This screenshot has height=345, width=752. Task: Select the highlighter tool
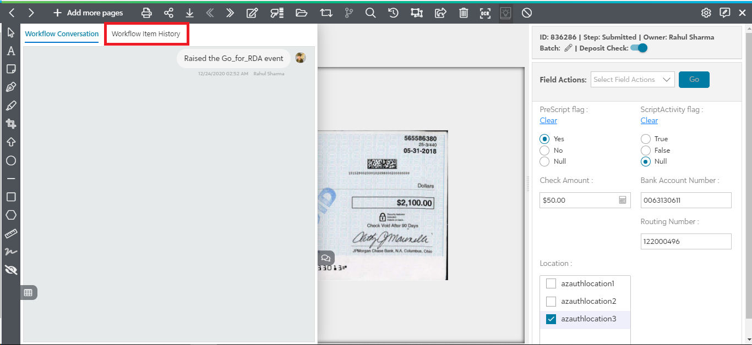tap(10, 105)
